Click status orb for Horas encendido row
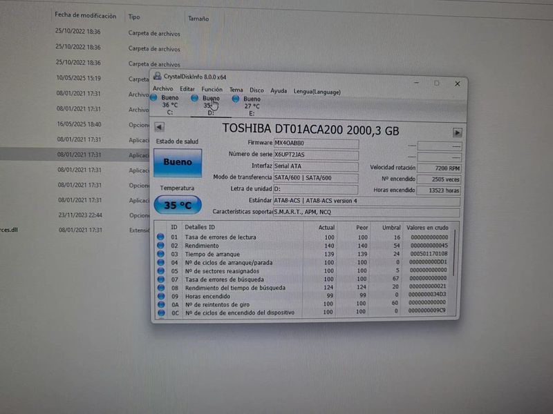Image resolution: width=553 pixels, height=414 pixels. [161, 296]
